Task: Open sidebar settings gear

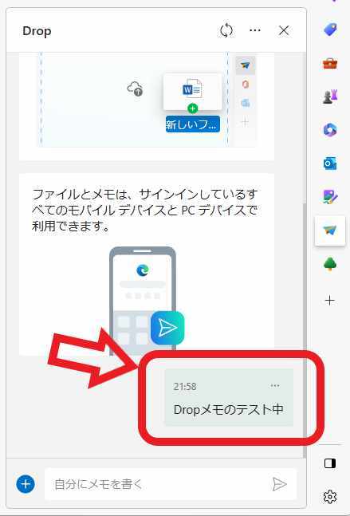Action: point(330,497)
